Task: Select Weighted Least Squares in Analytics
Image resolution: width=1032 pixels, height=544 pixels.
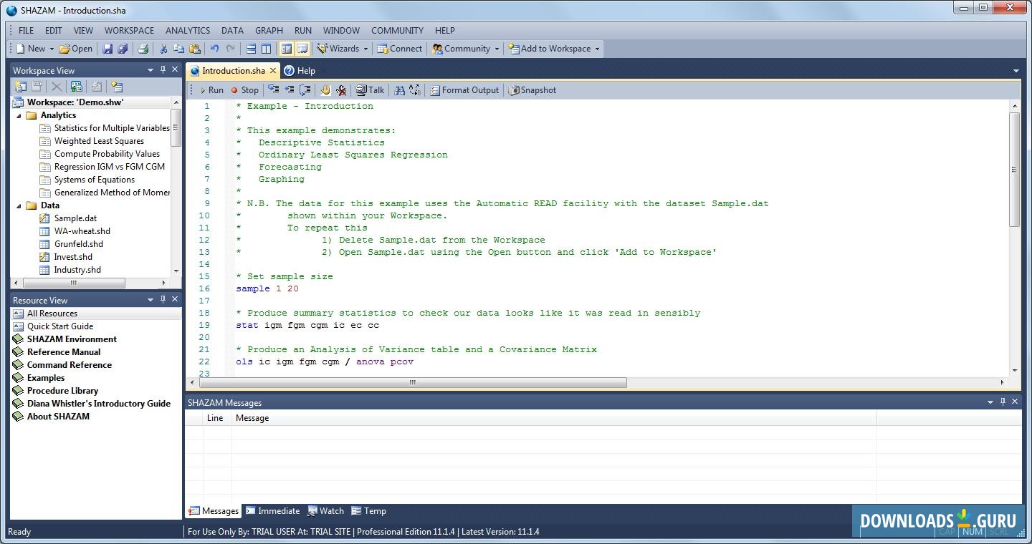Action: 99,141
